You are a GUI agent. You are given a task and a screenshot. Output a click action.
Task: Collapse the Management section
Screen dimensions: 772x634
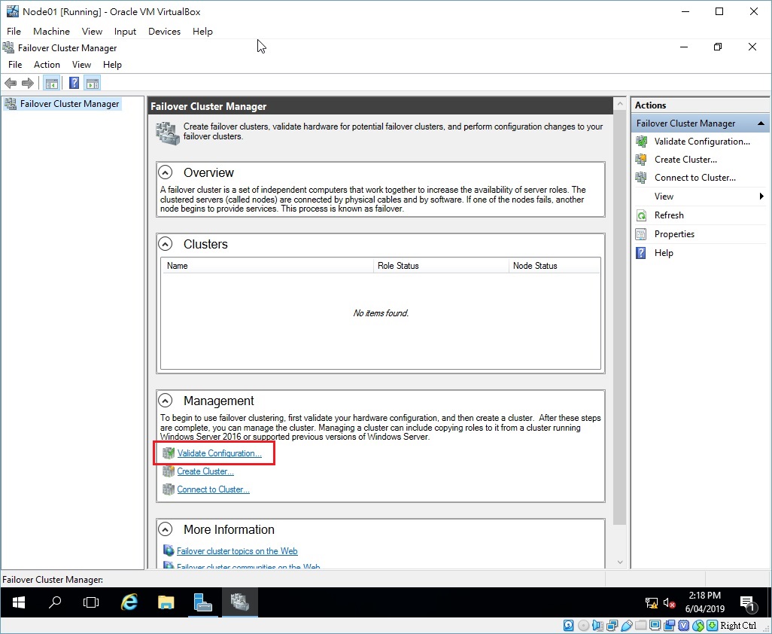click(166, 401)
